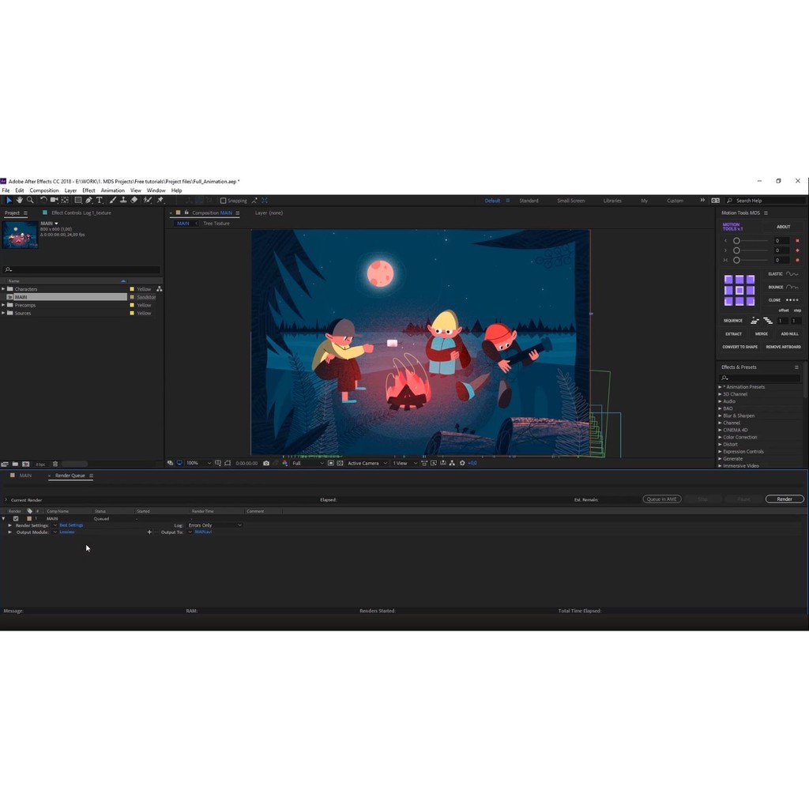The width and height of the screenshot is (809, 809).
Task: Click the center anchor point square
Action: 739,290
